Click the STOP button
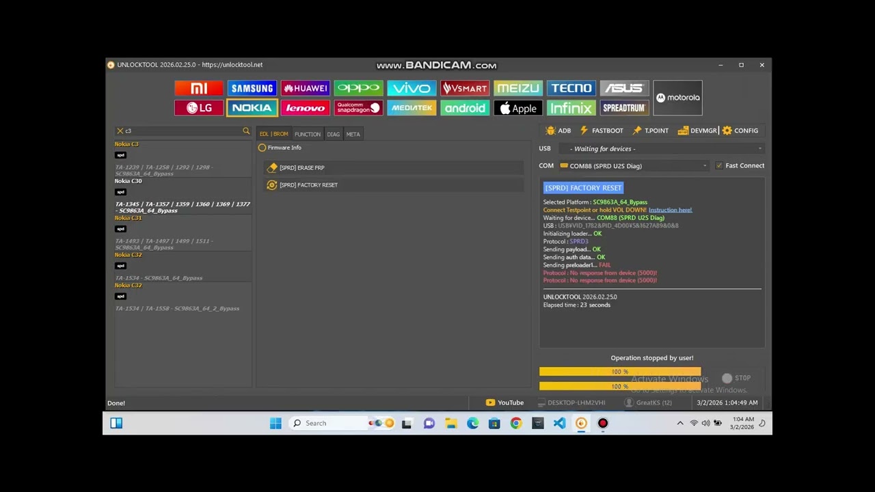The image size is (875, 492). [737, 378]
